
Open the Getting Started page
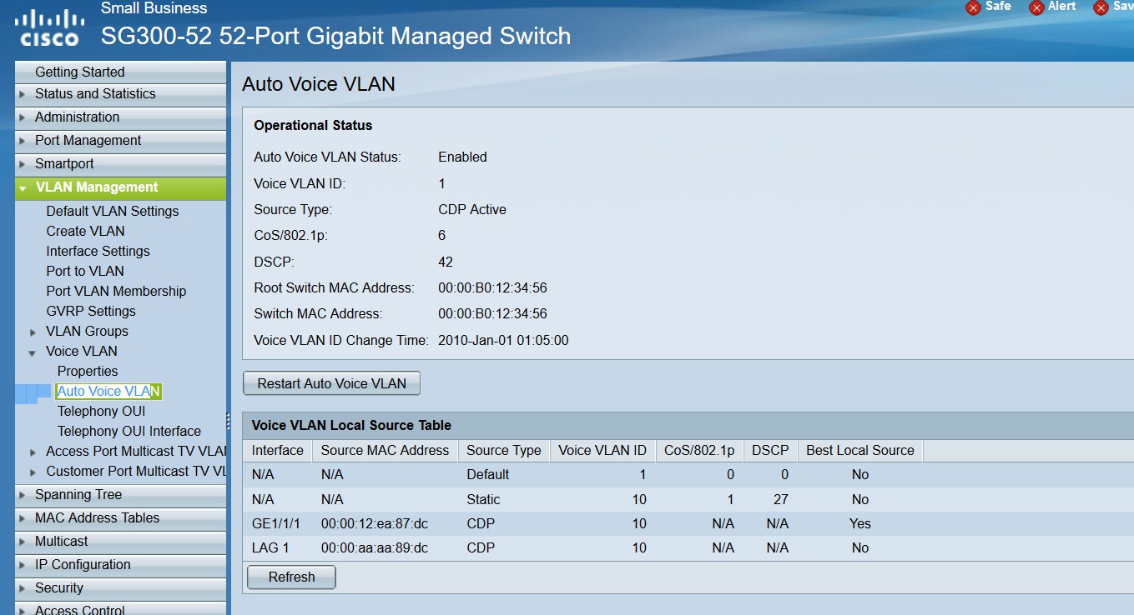coord(79,72)
